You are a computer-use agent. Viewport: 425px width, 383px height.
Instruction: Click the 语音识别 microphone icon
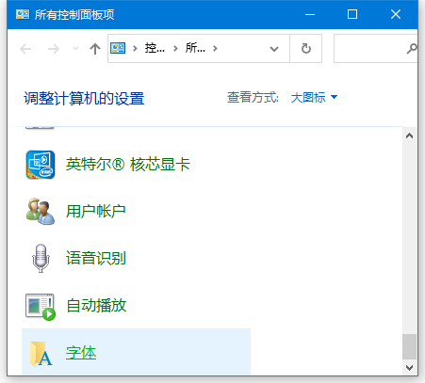pos(41,258)
